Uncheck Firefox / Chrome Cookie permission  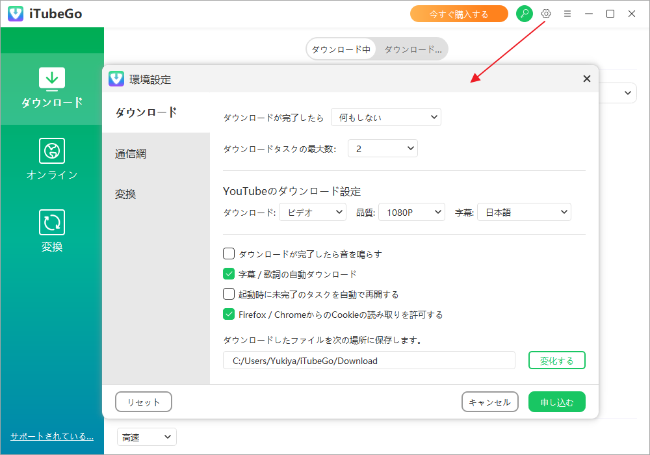[x=229, y=314]
